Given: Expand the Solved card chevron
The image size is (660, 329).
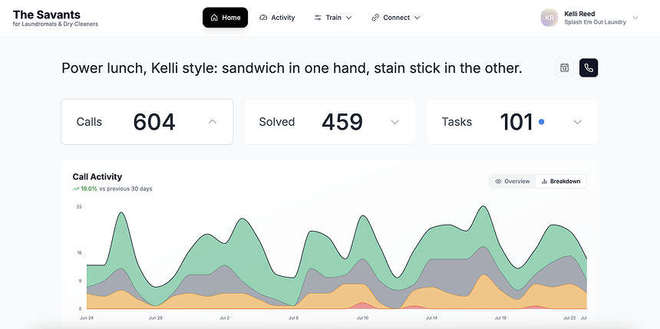Looking at the screenshot, I should coord(395,122).
